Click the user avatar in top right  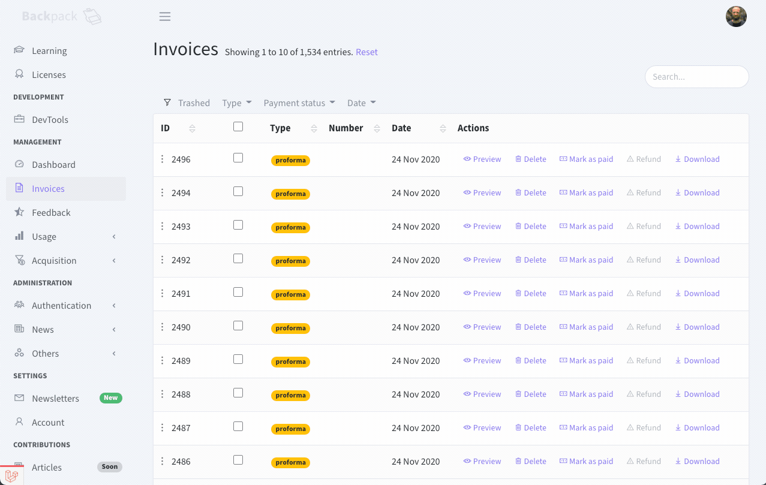[x=736, y=17]
